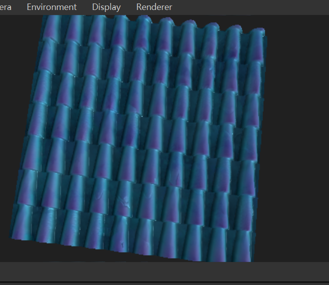The image size is (329, 285).
Task: Select the top-right corner of the tile mesh
Action: 262,31
